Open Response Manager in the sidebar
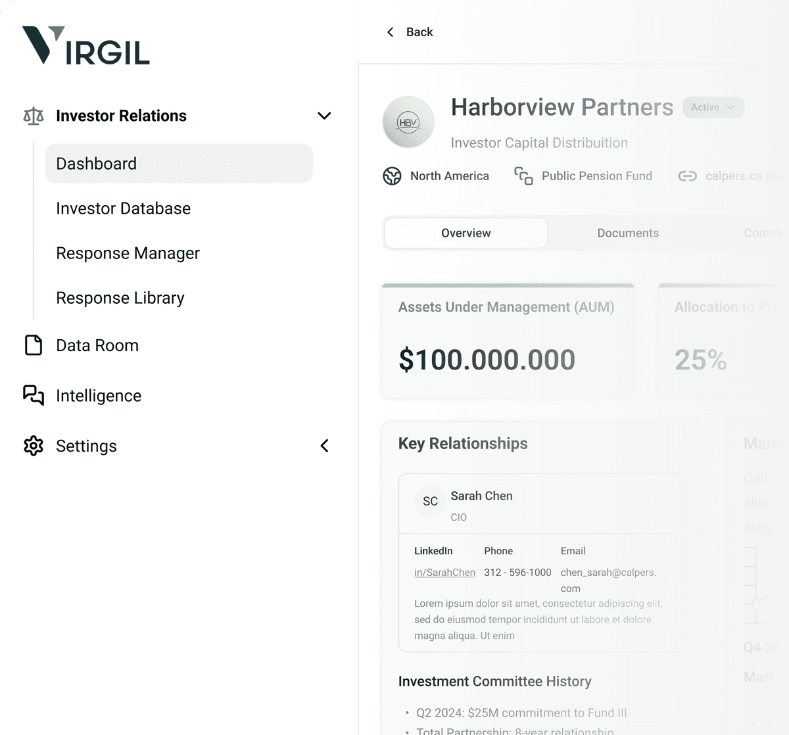This screenshot has width=789, height=735. point(128,253)
